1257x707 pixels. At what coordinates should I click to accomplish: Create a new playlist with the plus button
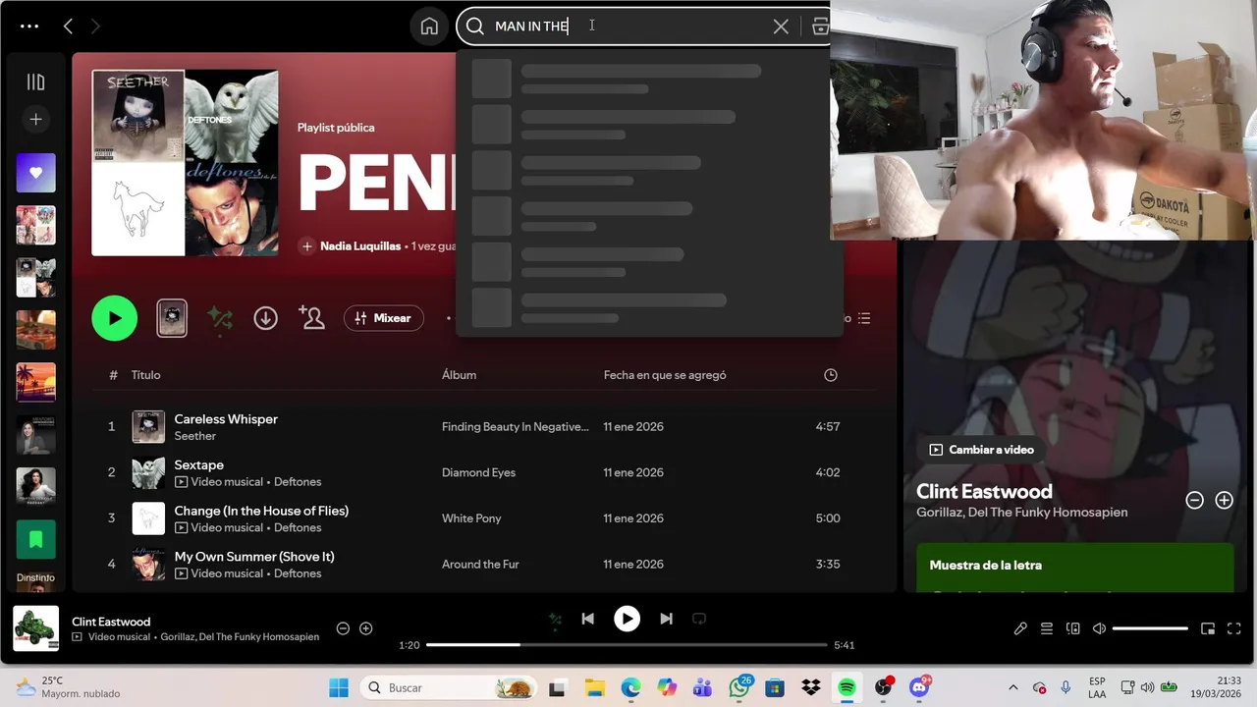pyautogui.click(x=35, y=119)
